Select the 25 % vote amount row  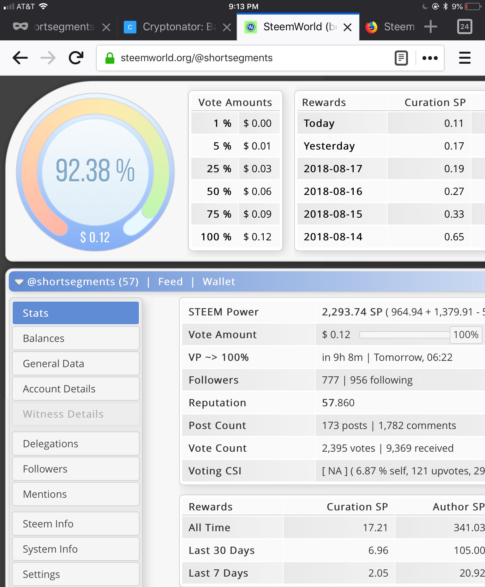[236, 169]
